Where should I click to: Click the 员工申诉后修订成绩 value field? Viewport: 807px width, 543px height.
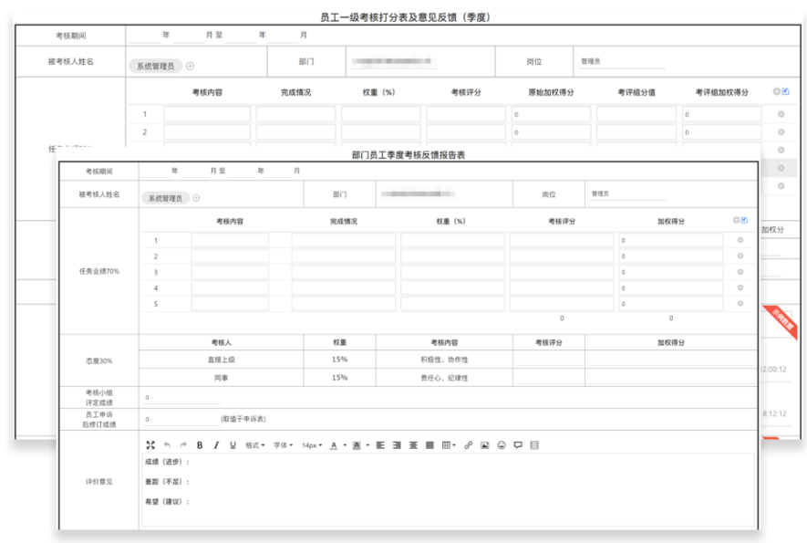(181, 419)
